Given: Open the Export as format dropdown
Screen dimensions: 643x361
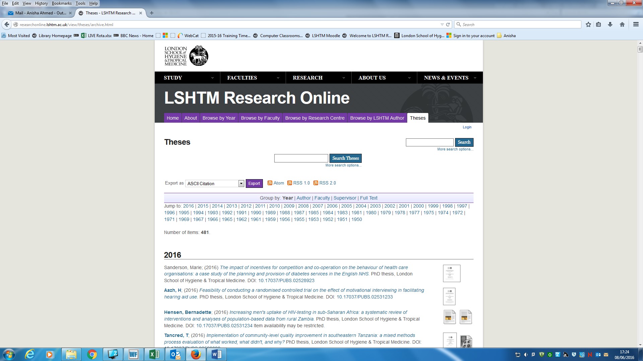Looking at the screenshot, I should [x=241, y=184].
